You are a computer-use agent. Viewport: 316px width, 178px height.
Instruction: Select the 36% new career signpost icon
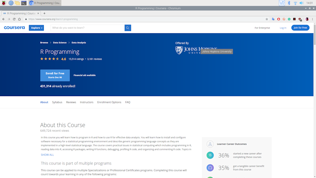(x=210, y=155)
